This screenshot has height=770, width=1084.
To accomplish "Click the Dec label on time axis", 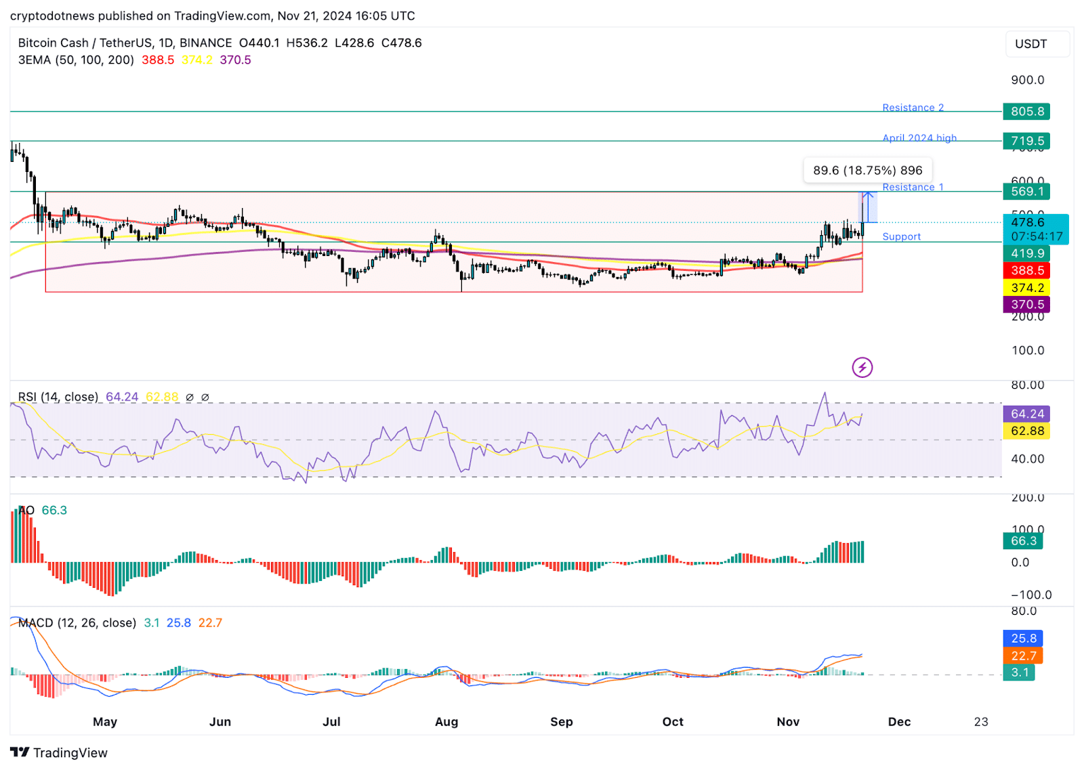I will (899, 721).
